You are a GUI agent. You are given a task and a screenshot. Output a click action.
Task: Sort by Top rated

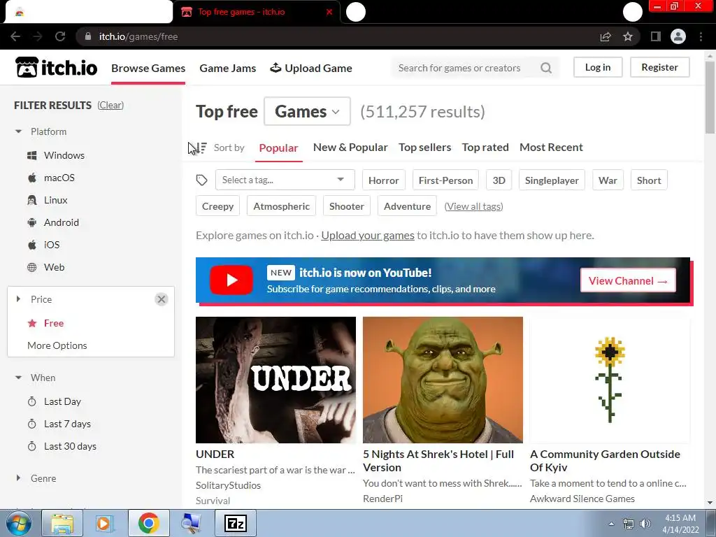click(x=485, y=148)
